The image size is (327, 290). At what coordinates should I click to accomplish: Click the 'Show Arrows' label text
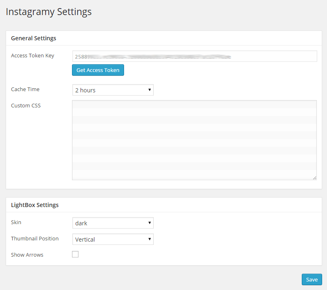[x=27, y=255]
